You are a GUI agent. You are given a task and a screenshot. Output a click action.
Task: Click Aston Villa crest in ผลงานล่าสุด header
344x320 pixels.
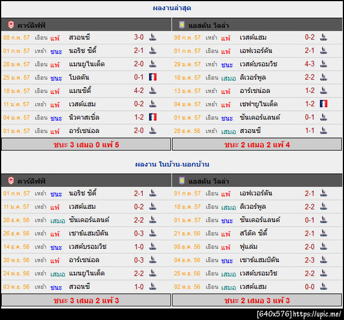[182, 25]
